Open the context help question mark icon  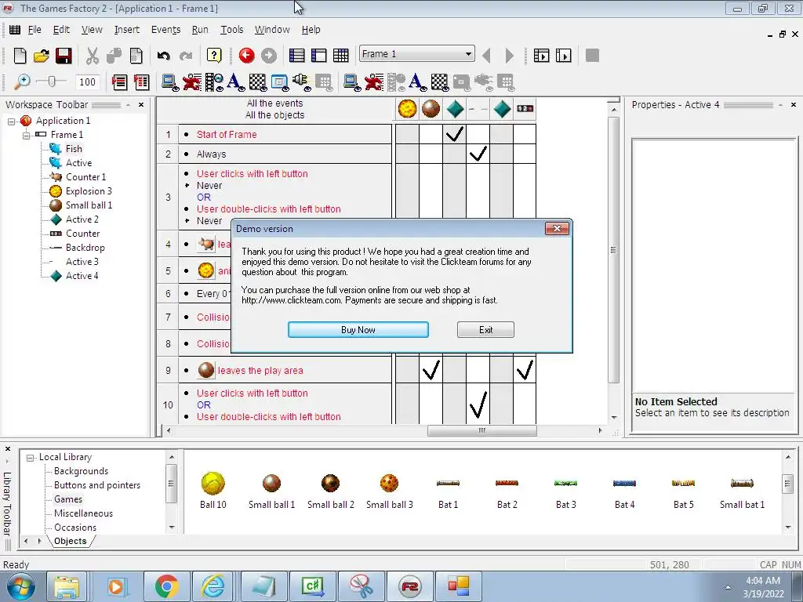(214, 56)
